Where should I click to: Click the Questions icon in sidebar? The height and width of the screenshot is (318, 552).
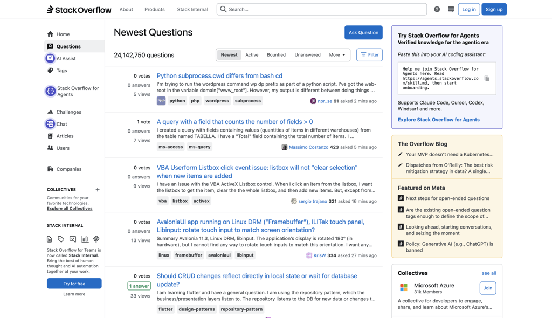[50, 46]
